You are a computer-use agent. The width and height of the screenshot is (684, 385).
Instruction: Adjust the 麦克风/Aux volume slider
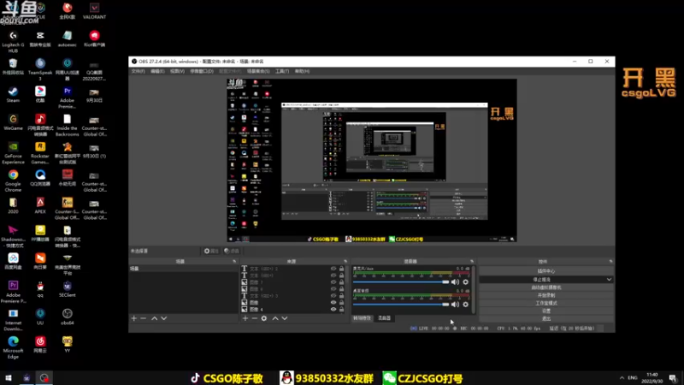click(x=401, y=282)
